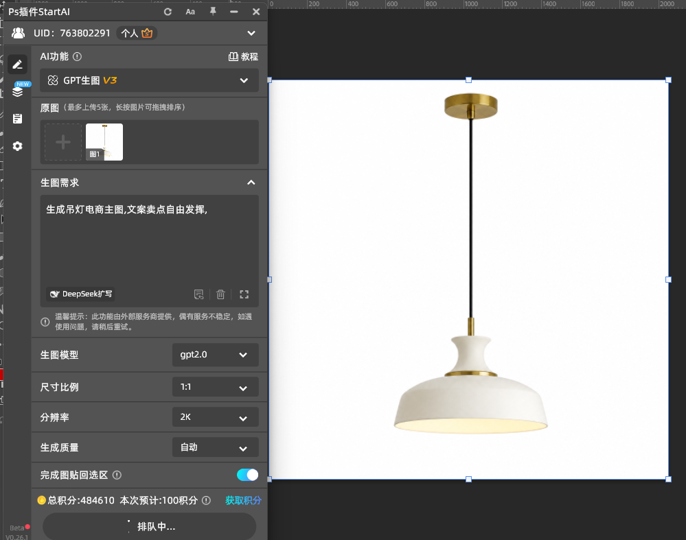Click the bottom-center canvas transform handle
The image size is (686, 540).
pos(468,479)
